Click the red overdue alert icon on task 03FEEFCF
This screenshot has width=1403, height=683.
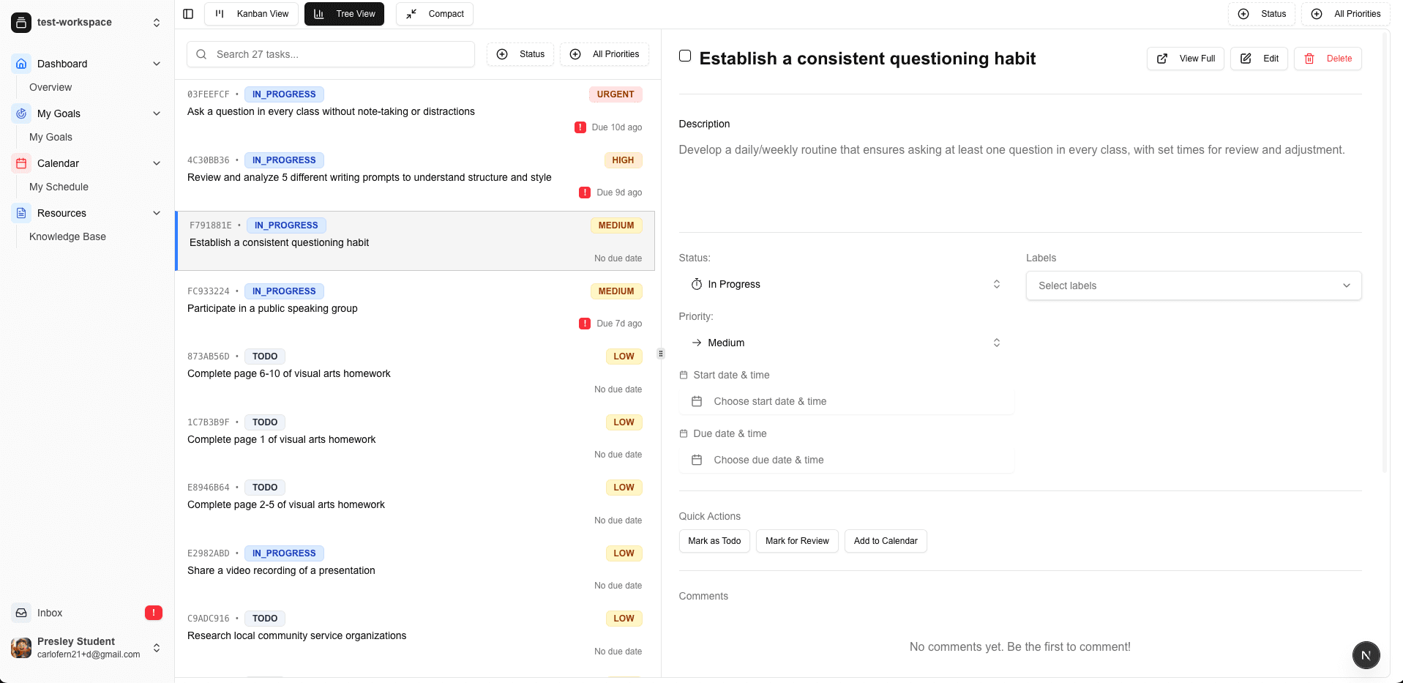580,127
